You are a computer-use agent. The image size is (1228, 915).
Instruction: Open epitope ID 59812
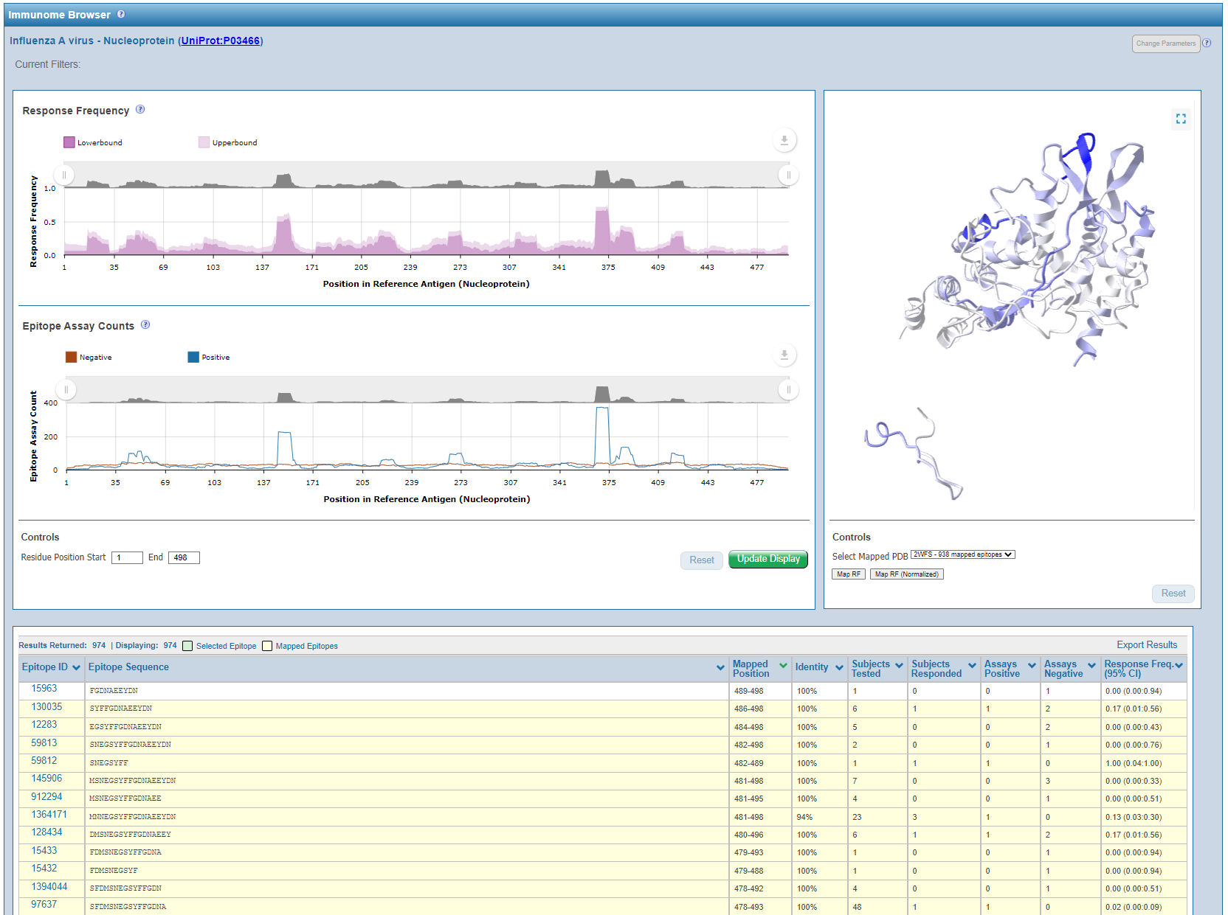[44, 761]
